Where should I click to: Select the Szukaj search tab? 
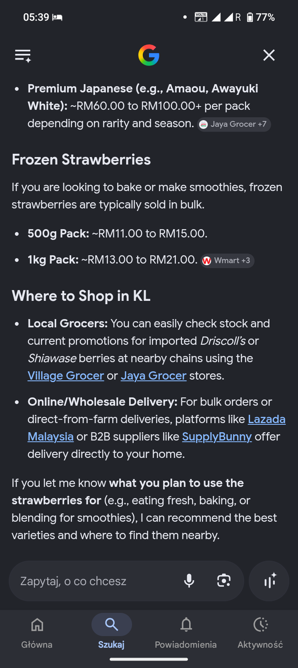(x=111, y=632)
